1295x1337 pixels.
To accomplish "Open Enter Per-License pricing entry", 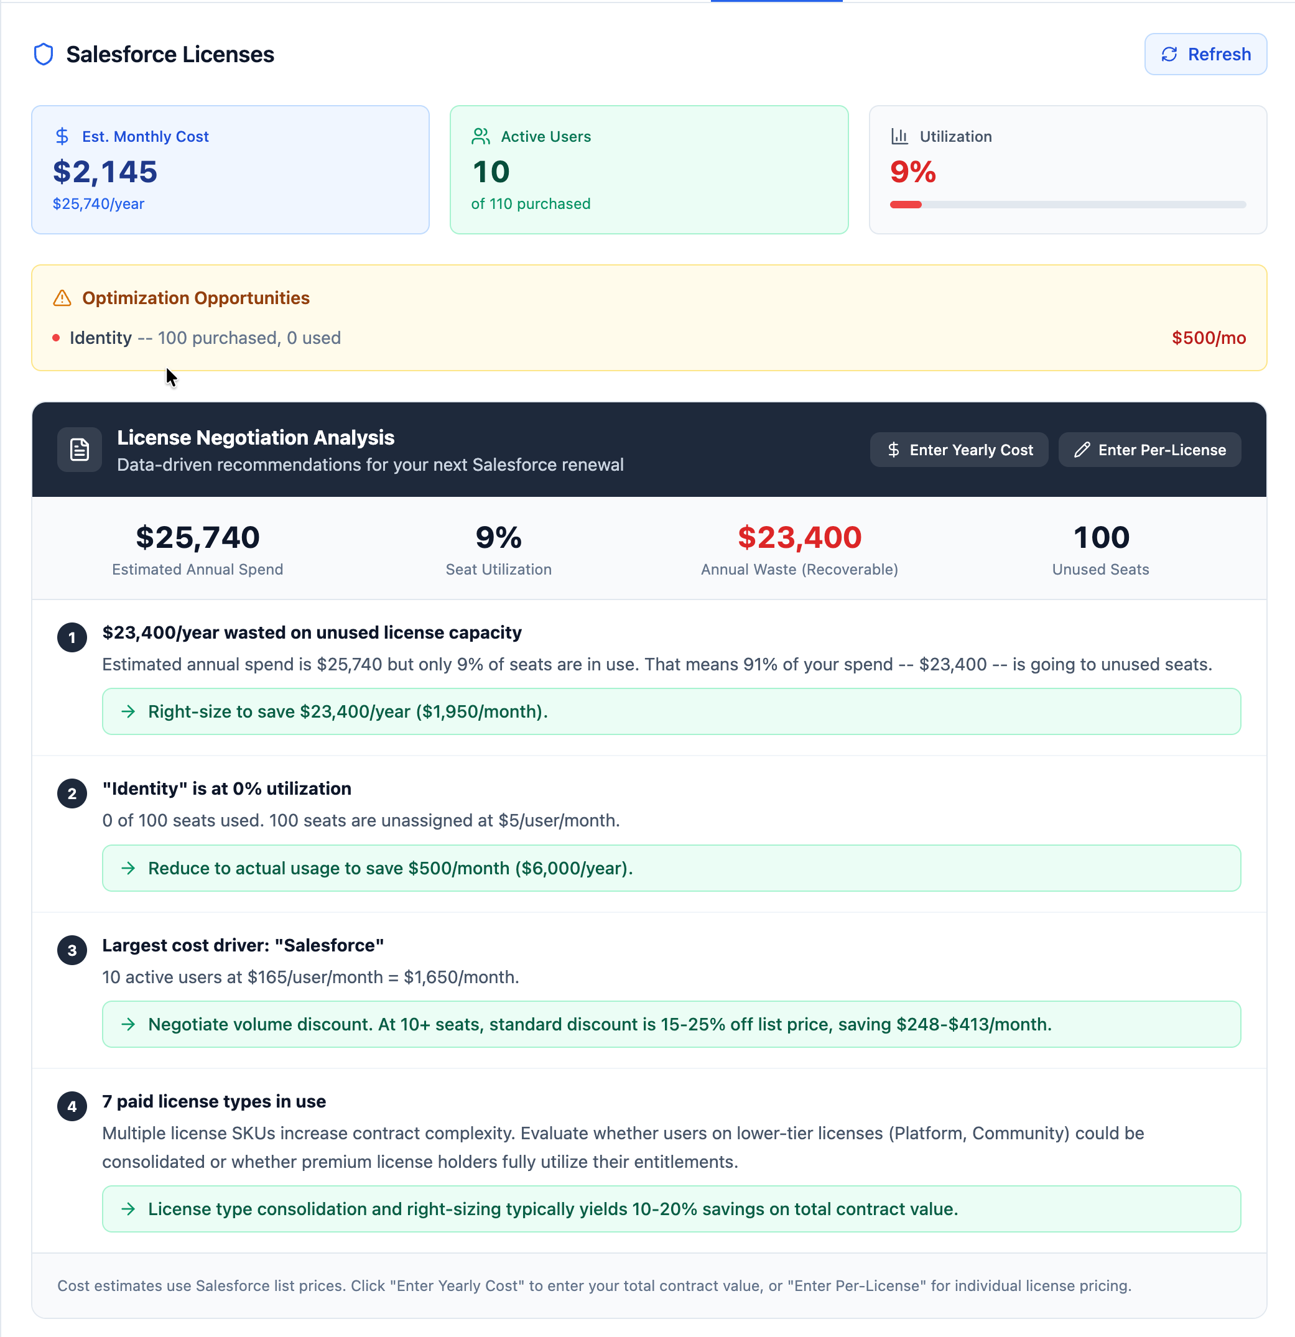I will coord(1149,450).
